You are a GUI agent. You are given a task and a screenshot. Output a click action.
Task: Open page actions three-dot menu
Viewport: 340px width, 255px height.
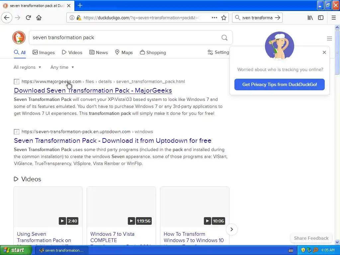(x=214, y=18)
